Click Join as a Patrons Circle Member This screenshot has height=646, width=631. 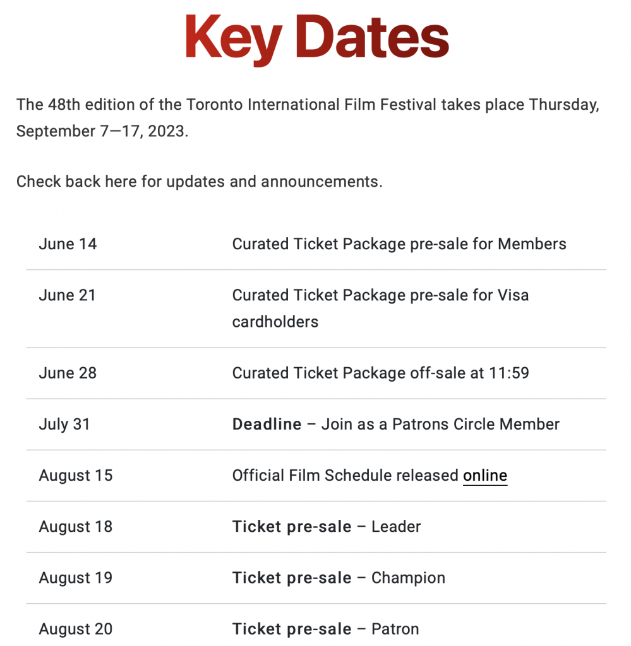440,425
